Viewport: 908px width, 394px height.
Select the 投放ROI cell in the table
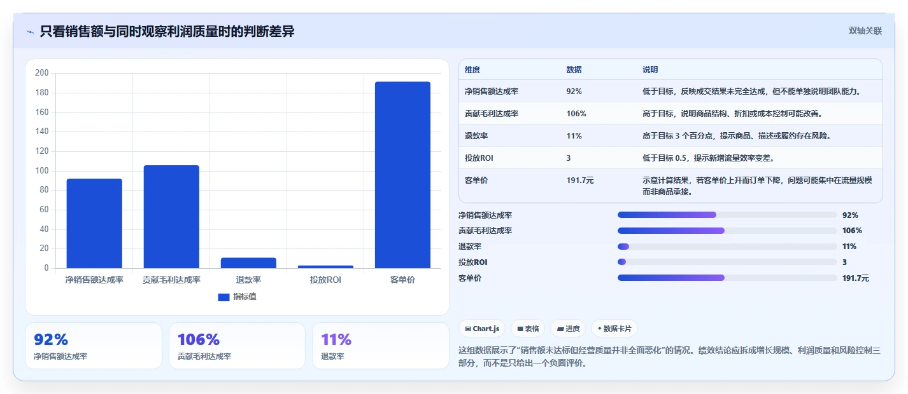(x=479, y=158)
